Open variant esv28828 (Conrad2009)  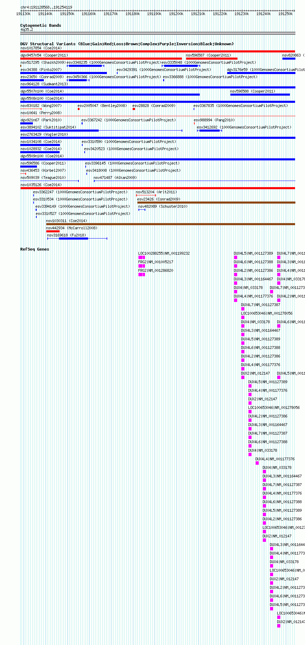coord(154,106)
